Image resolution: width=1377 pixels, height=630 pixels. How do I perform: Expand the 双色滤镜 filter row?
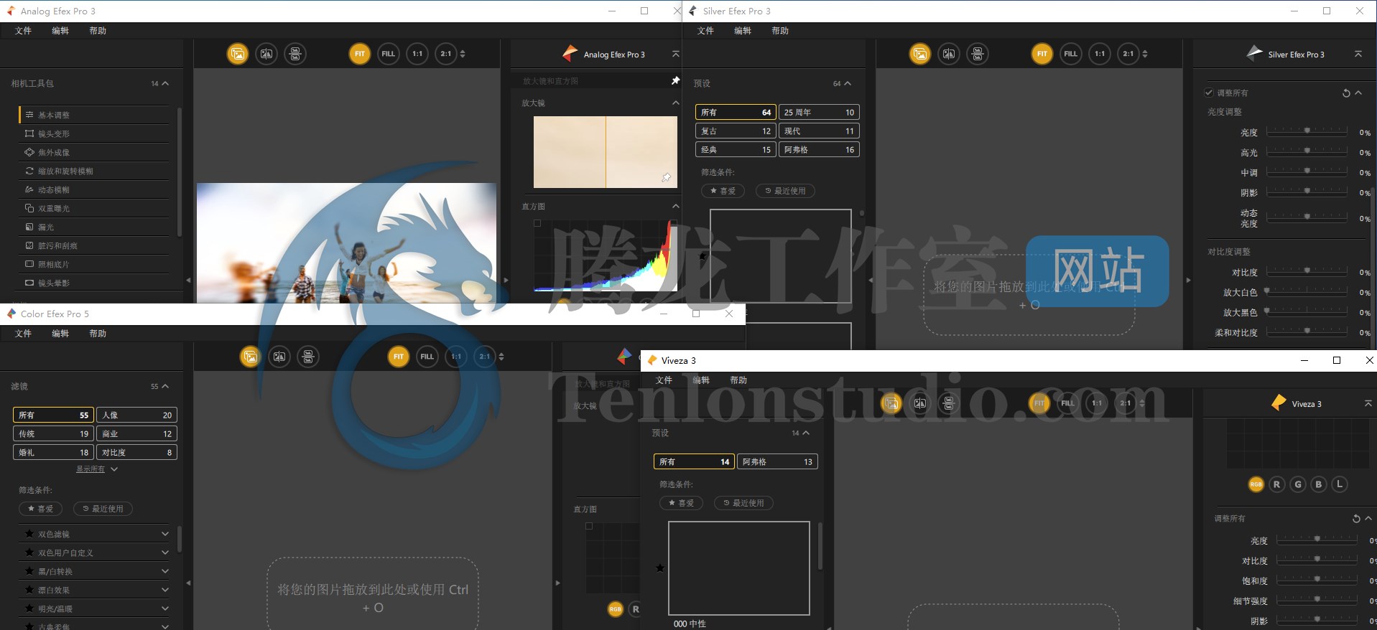pyautogui.click(x=165, y=534)
